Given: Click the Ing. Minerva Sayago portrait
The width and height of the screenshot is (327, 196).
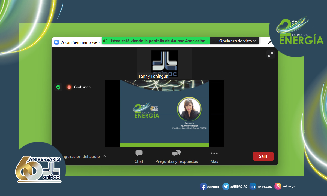Looking at the screenshot, I should tap(189, 109).
